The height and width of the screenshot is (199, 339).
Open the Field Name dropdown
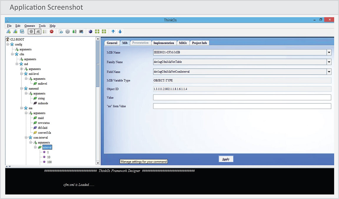coord(329,72)
